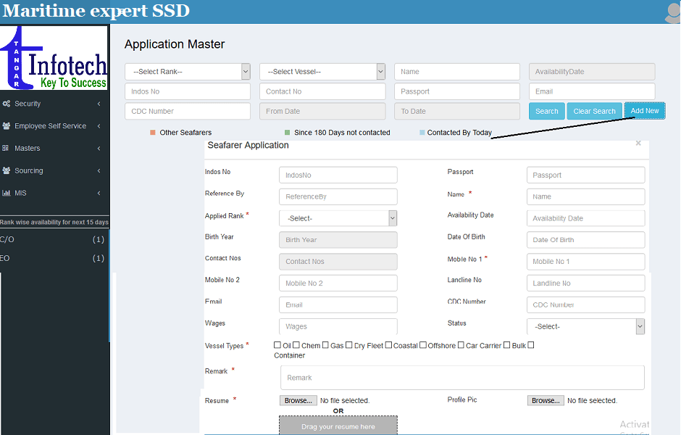Click the Sourcing sidebar icon
This screenshot has width=681, height=435.
[x=7, y=171]
